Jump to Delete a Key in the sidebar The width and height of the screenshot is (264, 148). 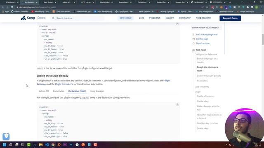(203, 128)
